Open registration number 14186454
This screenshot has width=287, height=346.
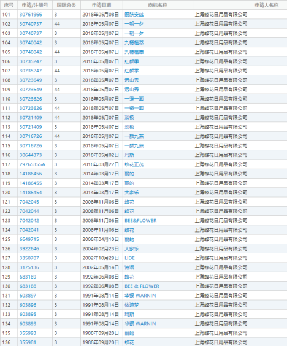[31, 193]
